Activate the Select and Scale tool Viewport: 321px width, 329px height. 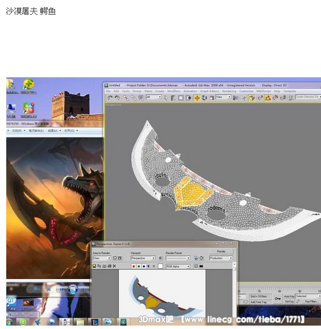[212, 98]
